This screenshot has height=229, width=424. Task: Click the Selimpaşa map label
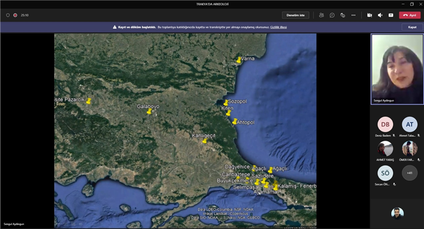[x=246, y=187]
